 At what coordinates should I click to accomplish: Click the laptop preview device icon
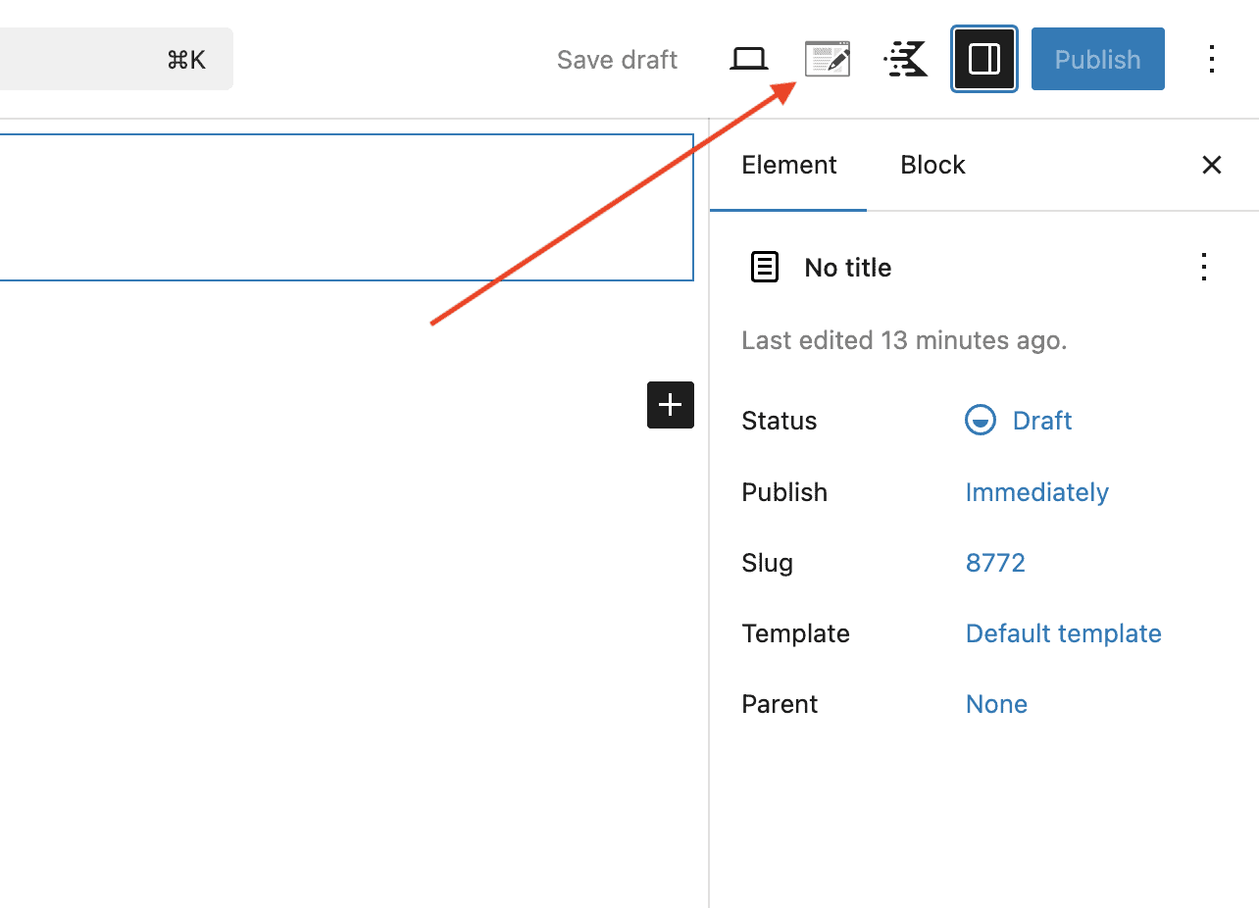point(749,60)
